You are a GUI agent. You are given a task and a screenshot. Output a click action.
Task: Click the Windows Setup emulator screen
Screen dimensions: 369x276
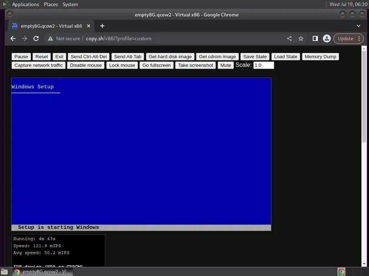click(141, 154)
